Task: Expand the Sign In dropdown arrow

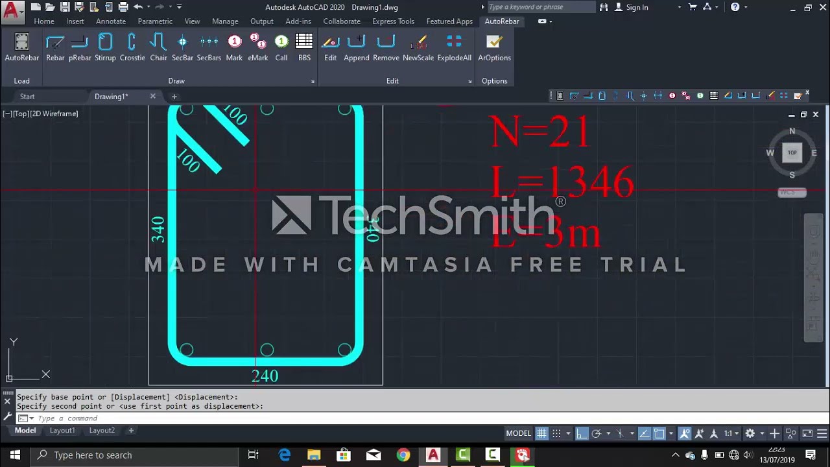Action: click(x=680, y=7)
